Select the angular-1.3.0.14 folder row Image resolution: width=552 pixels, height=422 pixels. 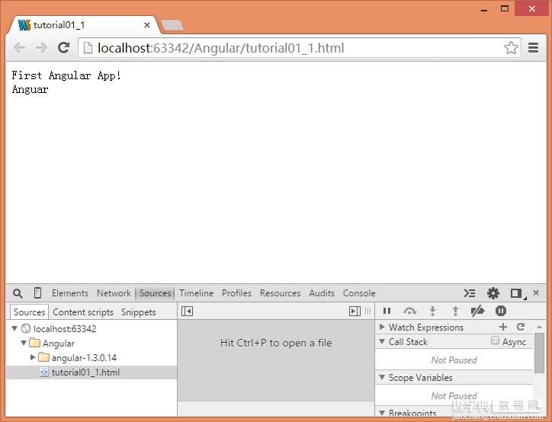pyautogui.click(x=91, y=358)
